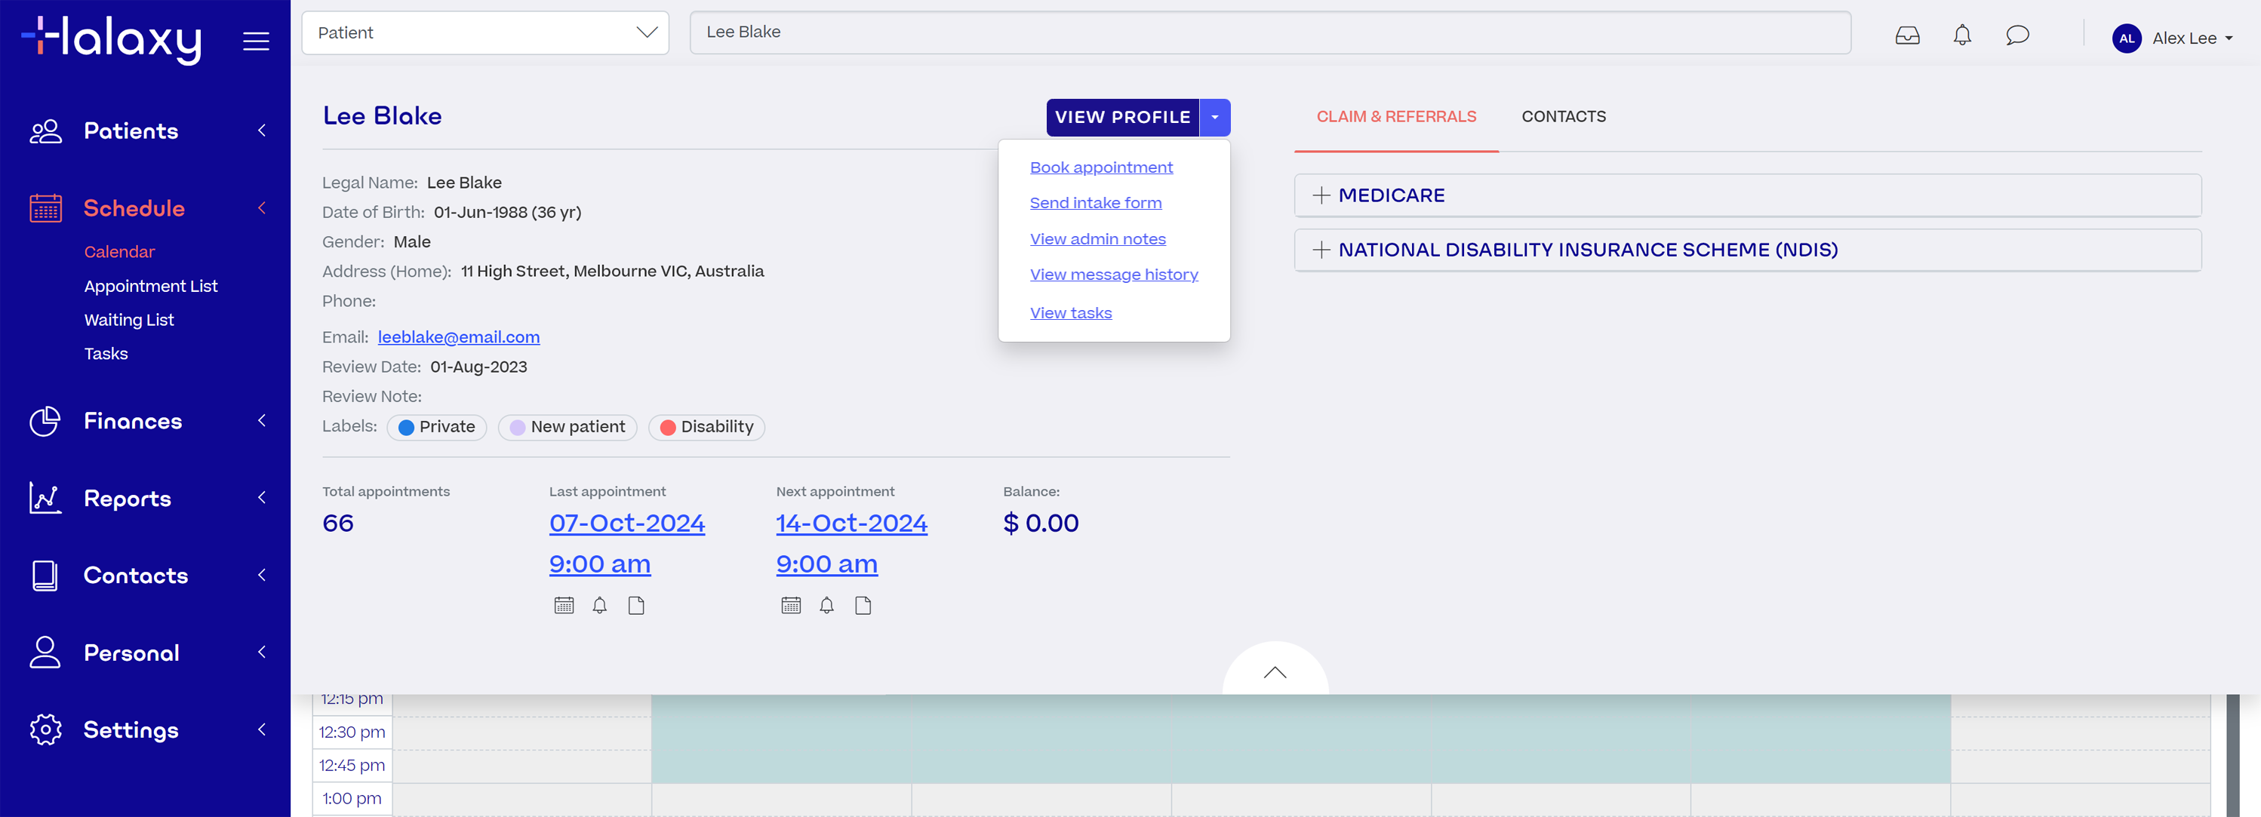The image size is (2261, 817).
Task: Open the Finances pie chart icon
Action: pyautogui.click(x=45, y=421)
